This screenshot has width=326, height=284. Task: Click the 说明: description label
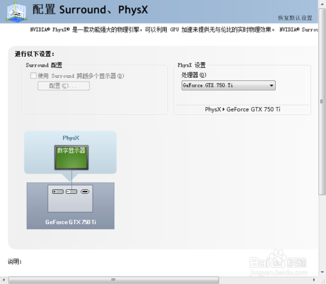(x=15, y=262)
